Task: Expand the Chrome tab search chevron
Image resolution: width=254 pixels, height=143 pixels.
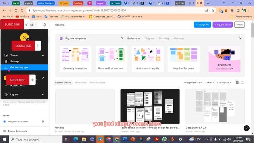Action: click(224, 3)
